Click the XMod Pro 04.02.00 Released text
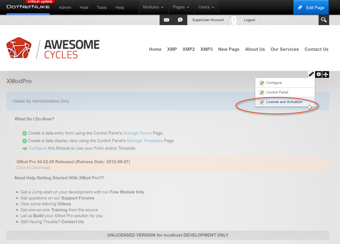This screenshot has height=244, width=340. pos(73,162)
